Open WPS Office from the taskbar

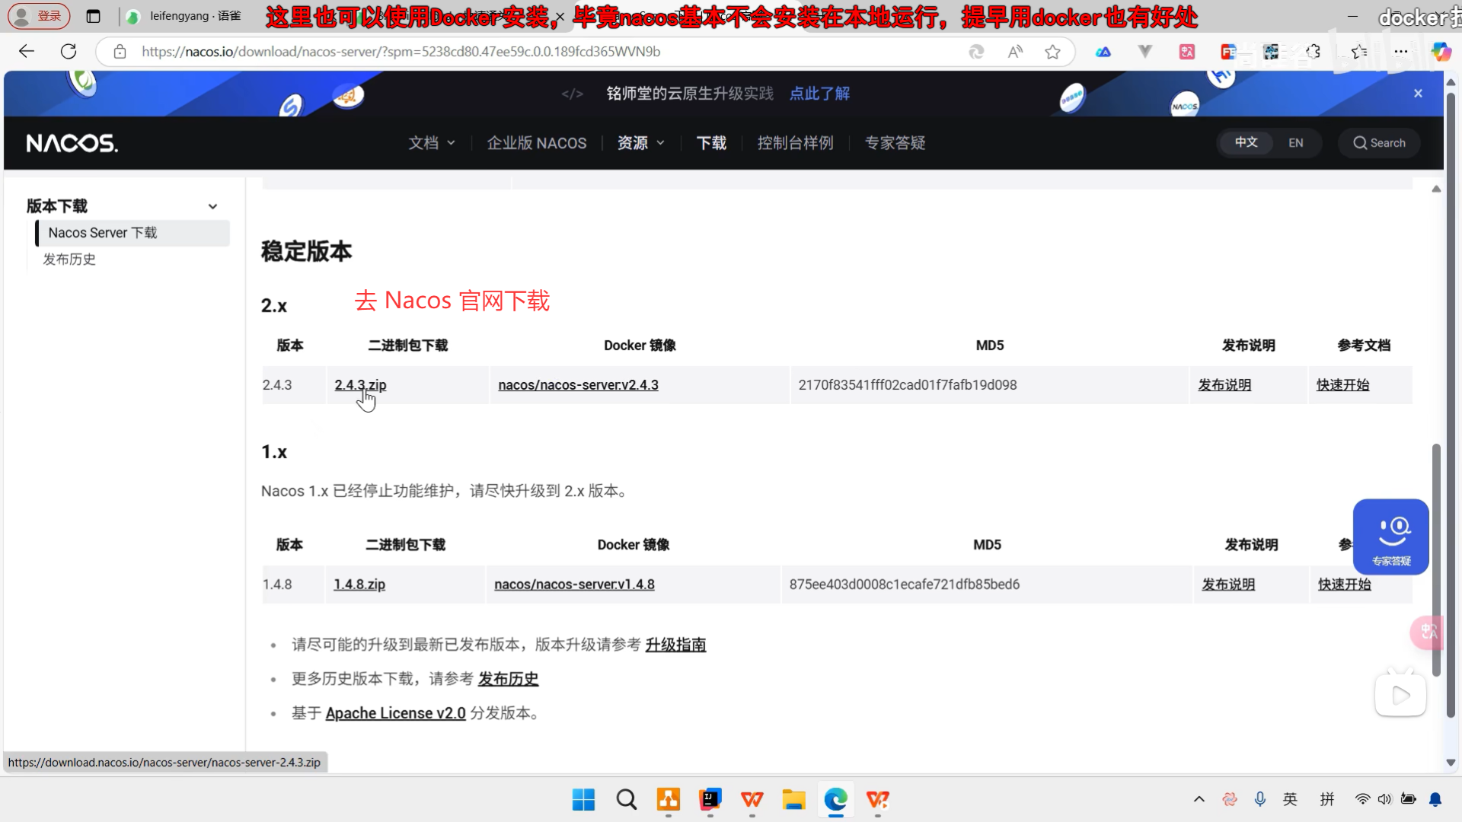(752, 800)
